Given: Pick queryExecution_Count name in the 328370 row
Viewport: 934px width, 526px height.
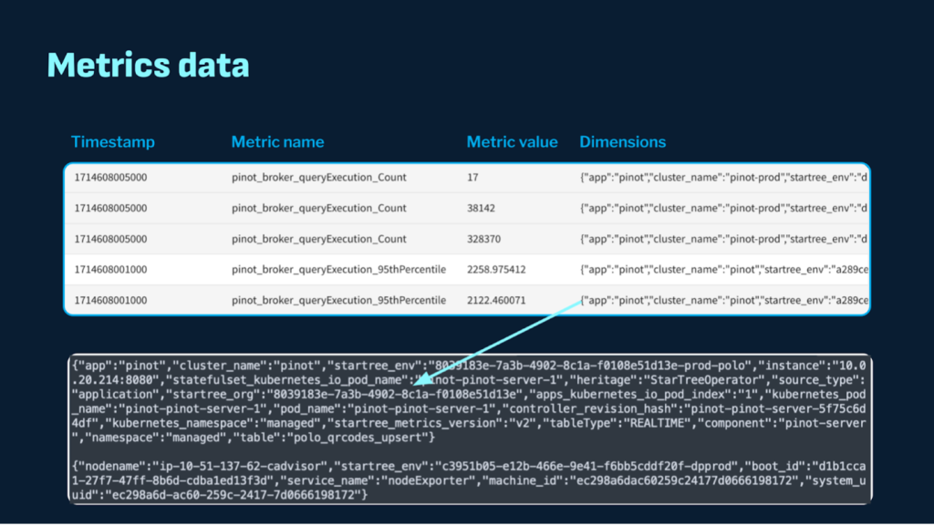Looking at the screenshot, I should (318, 239).
